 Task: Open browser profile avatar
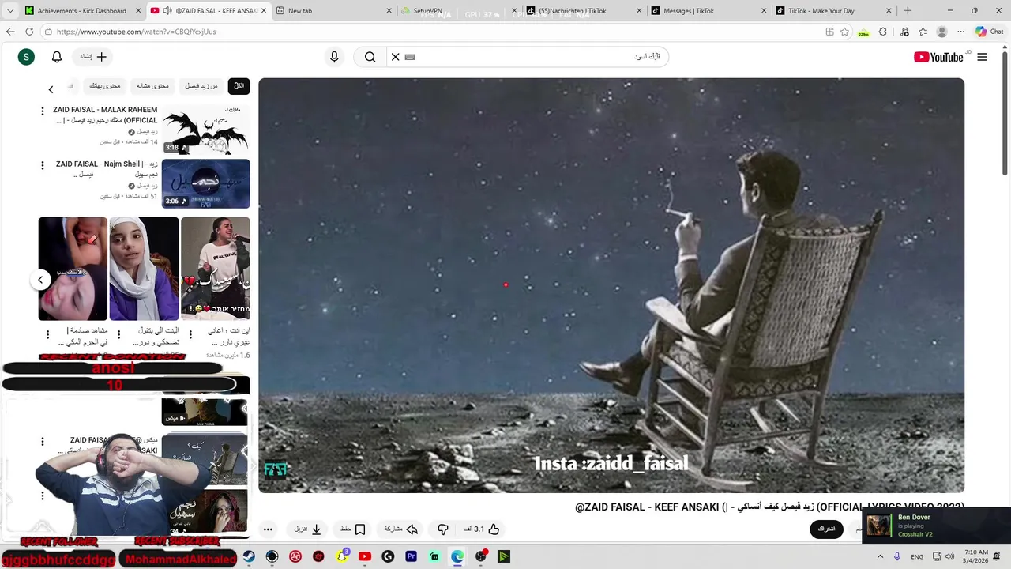click(x=941, y=32)
